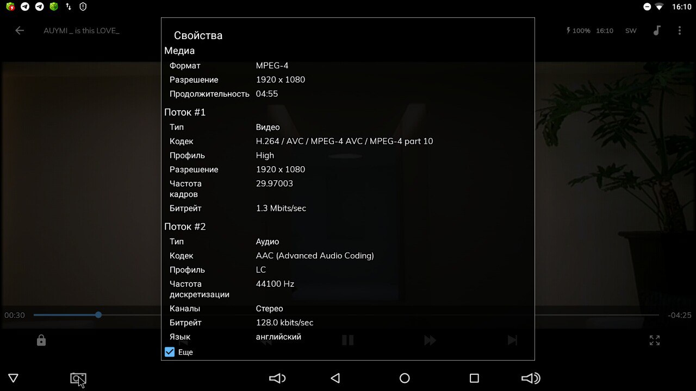Screen dimensions: 696x391
Task: Uncheck the Еще checkbox
Action: pos(170,352)
